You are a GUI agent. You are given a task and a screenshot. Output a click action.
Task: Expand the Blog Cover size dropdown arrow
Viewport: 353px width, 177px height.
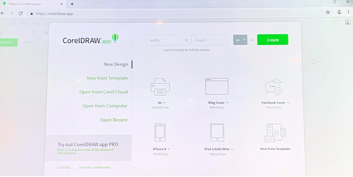pos(227,103)
